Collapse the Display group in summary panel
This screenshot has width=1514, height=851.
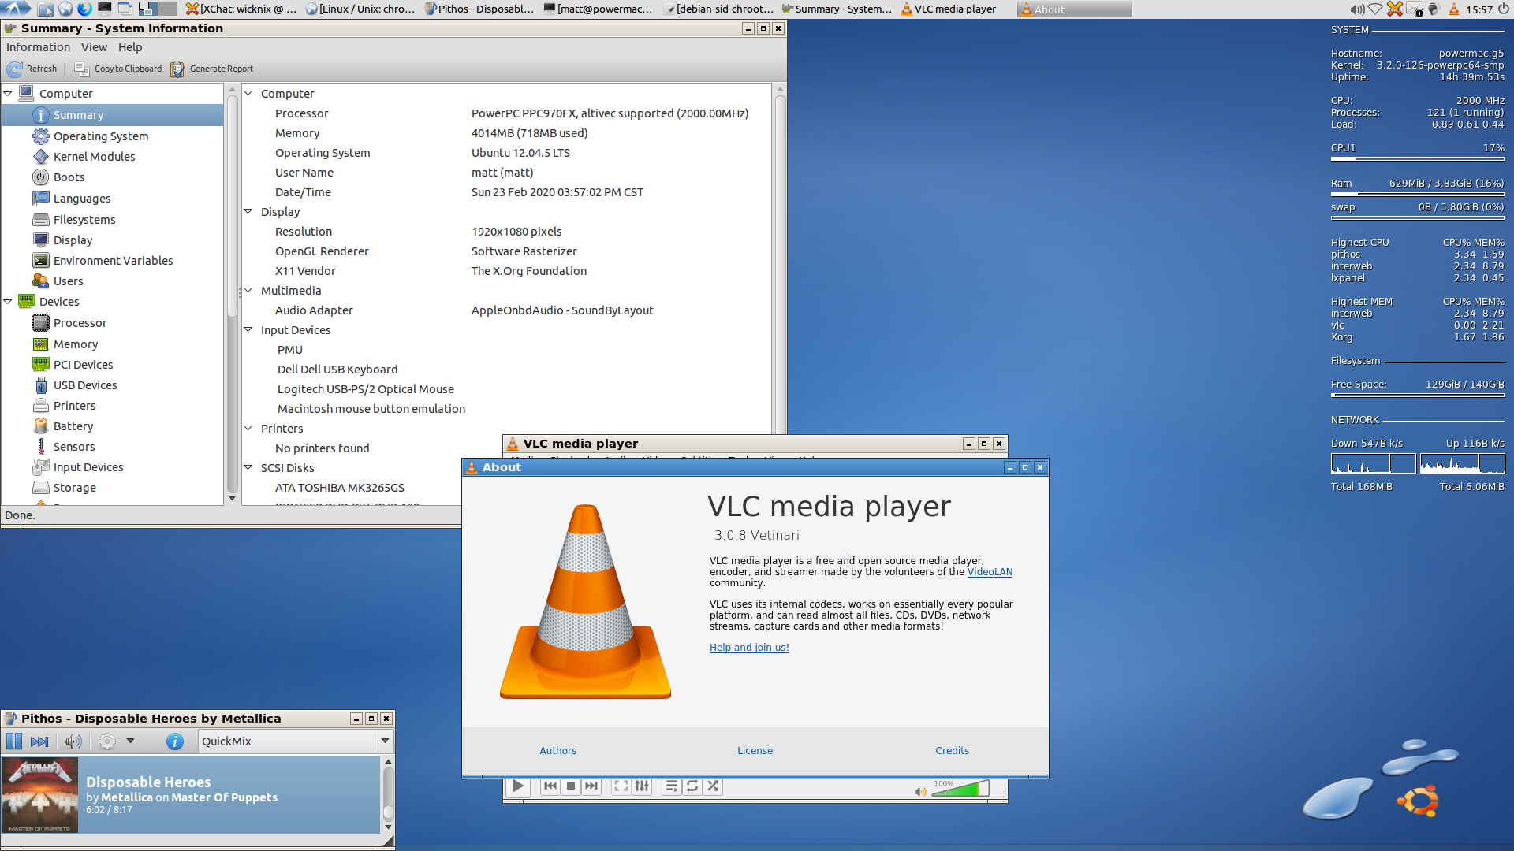pyautogui.click(x=248, y=211)
